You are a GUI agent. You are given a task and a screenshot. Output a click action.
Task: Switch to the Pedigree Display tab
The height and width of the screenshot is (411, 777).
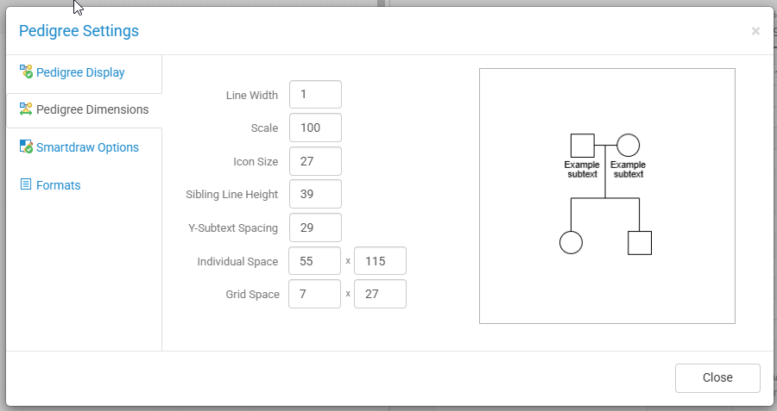tap(80, 73)
